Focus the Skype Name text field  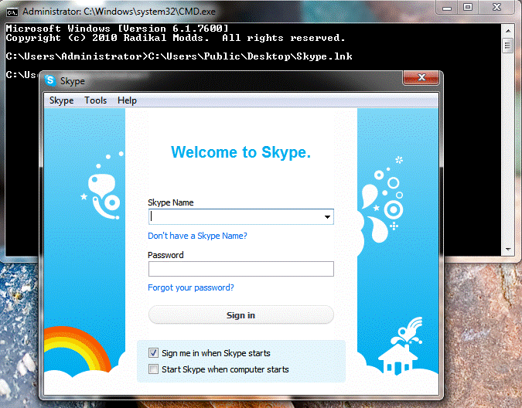234,217
